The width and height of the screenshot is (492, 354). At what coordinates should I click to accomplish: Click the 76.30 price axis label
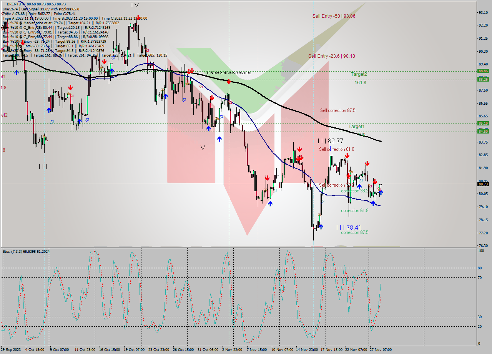pos(483,246)
